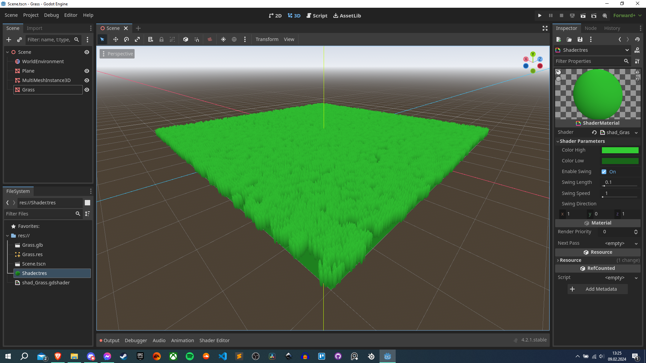Open the Debug menu
The image size is (646, 363).
(51, 15)
